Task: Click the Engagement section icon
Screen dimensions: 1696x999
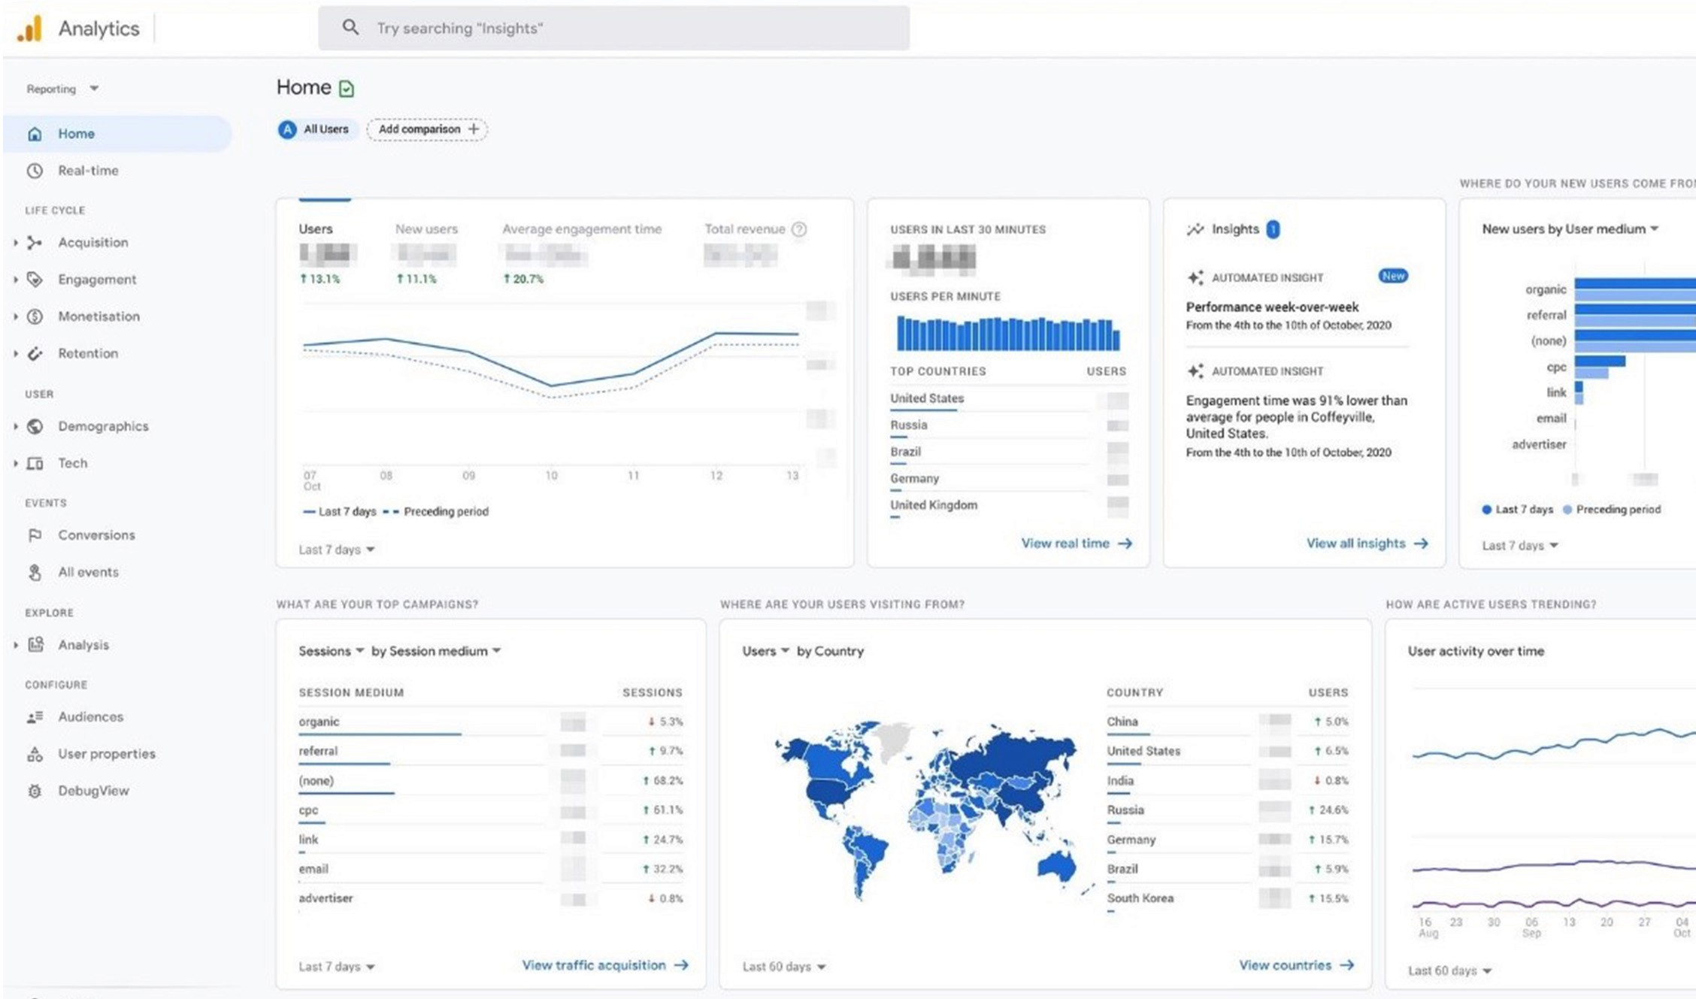Action: pyautogui.click(x=35, y=278)
